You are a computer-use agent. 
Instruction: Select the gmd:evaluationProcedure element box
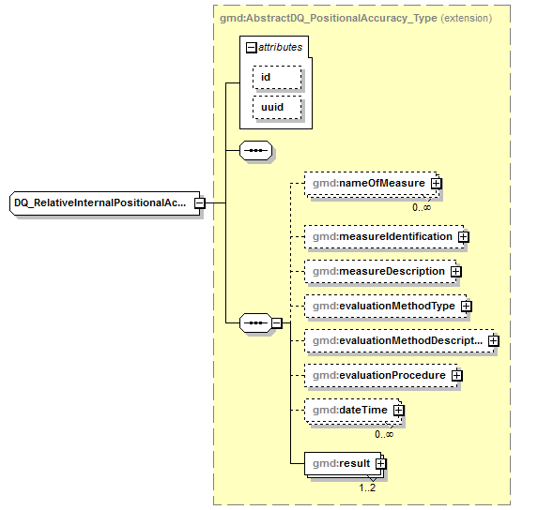[x=381, y=376]
